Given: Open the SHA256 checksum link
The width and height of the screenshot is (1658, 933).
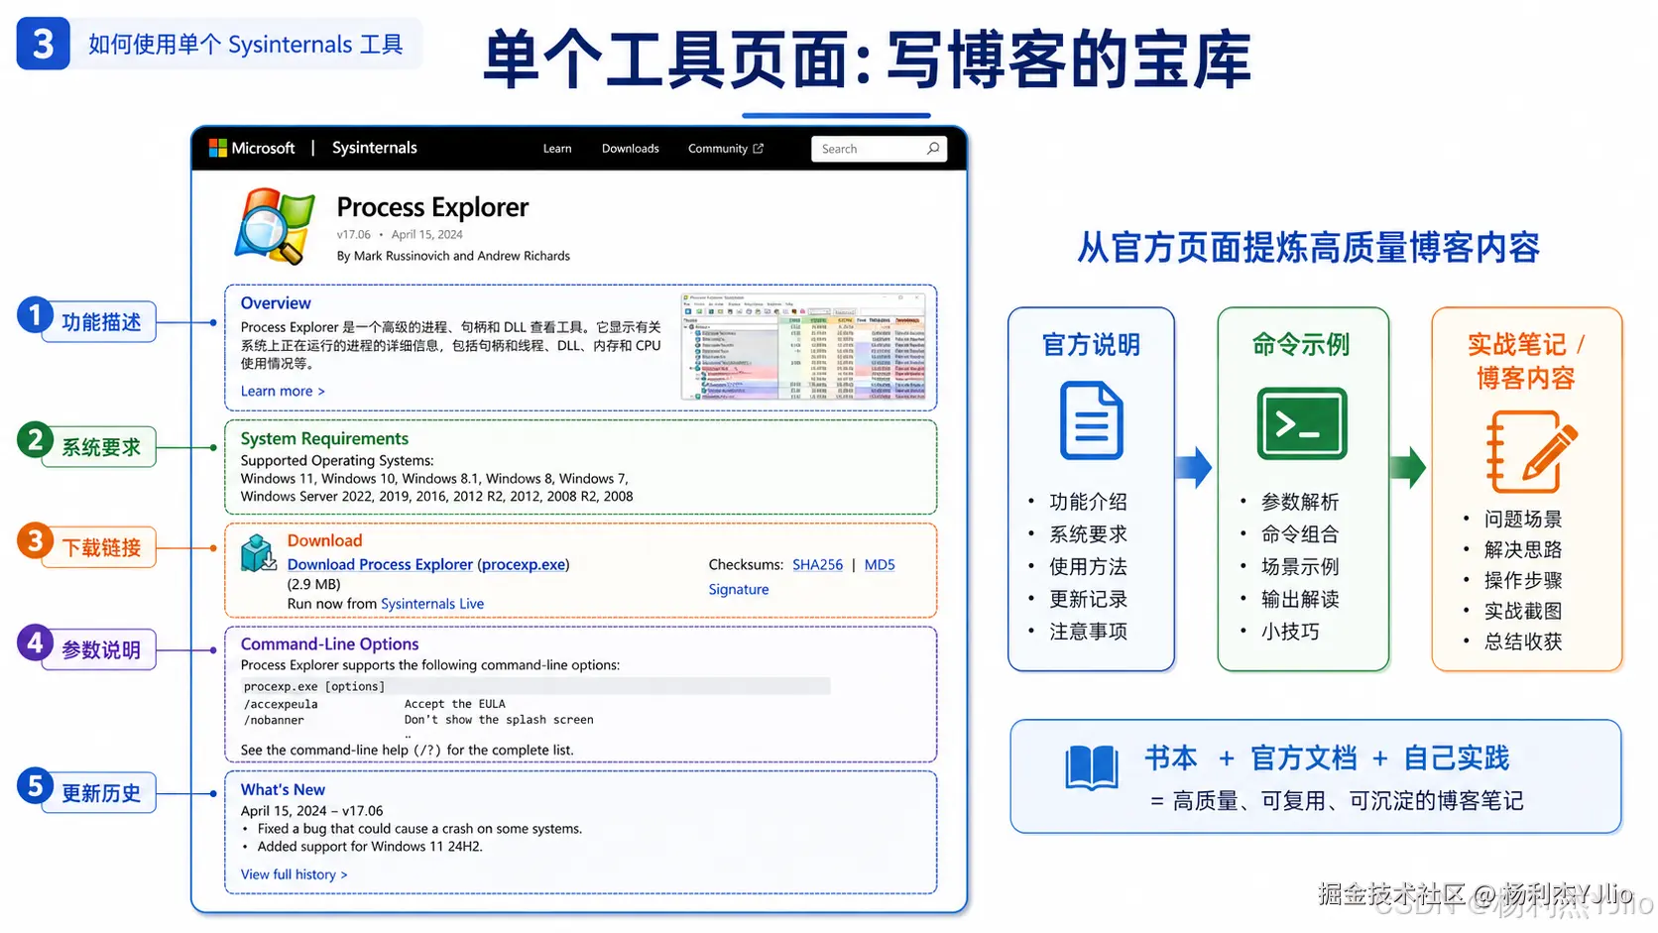Looking at the screenshot, I should point(818,565).
